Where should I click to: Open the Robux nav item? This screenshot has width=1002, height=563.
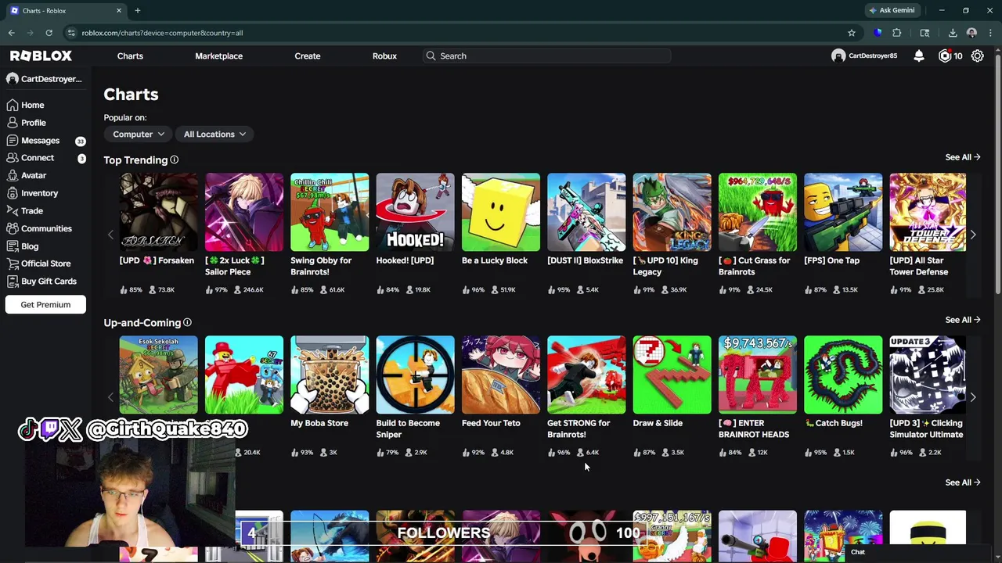click(384, 56)
